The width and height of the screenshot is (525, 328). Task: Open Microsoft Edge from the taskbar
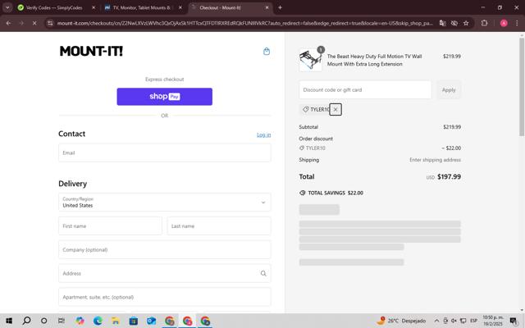98,321
